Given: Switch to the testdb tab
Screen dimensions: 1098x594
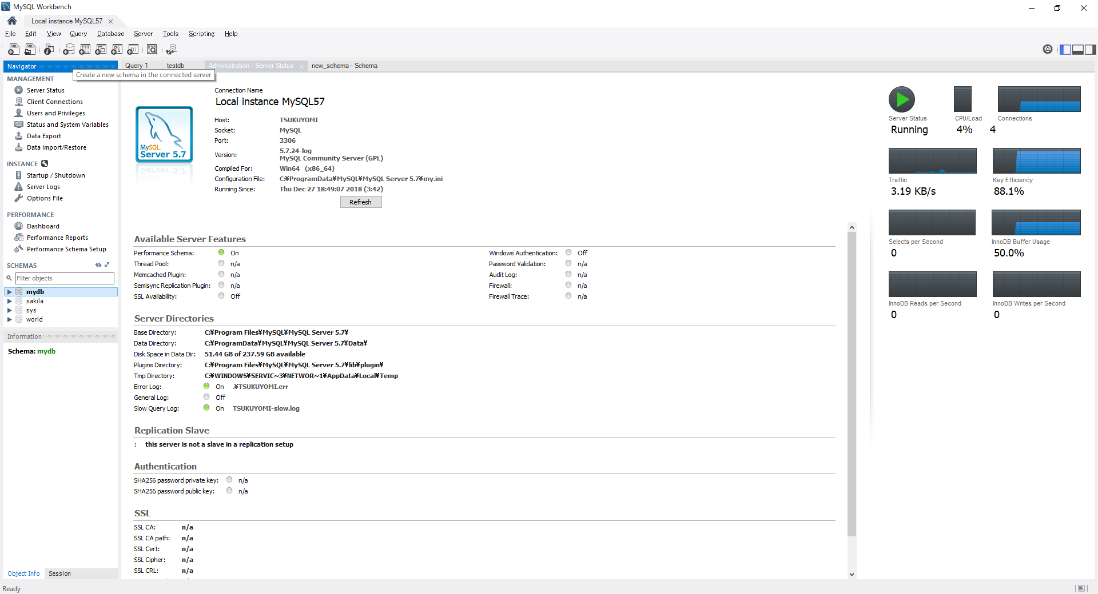Looking at the screenshot, I should pyautogui.click(x=176, y=66).
